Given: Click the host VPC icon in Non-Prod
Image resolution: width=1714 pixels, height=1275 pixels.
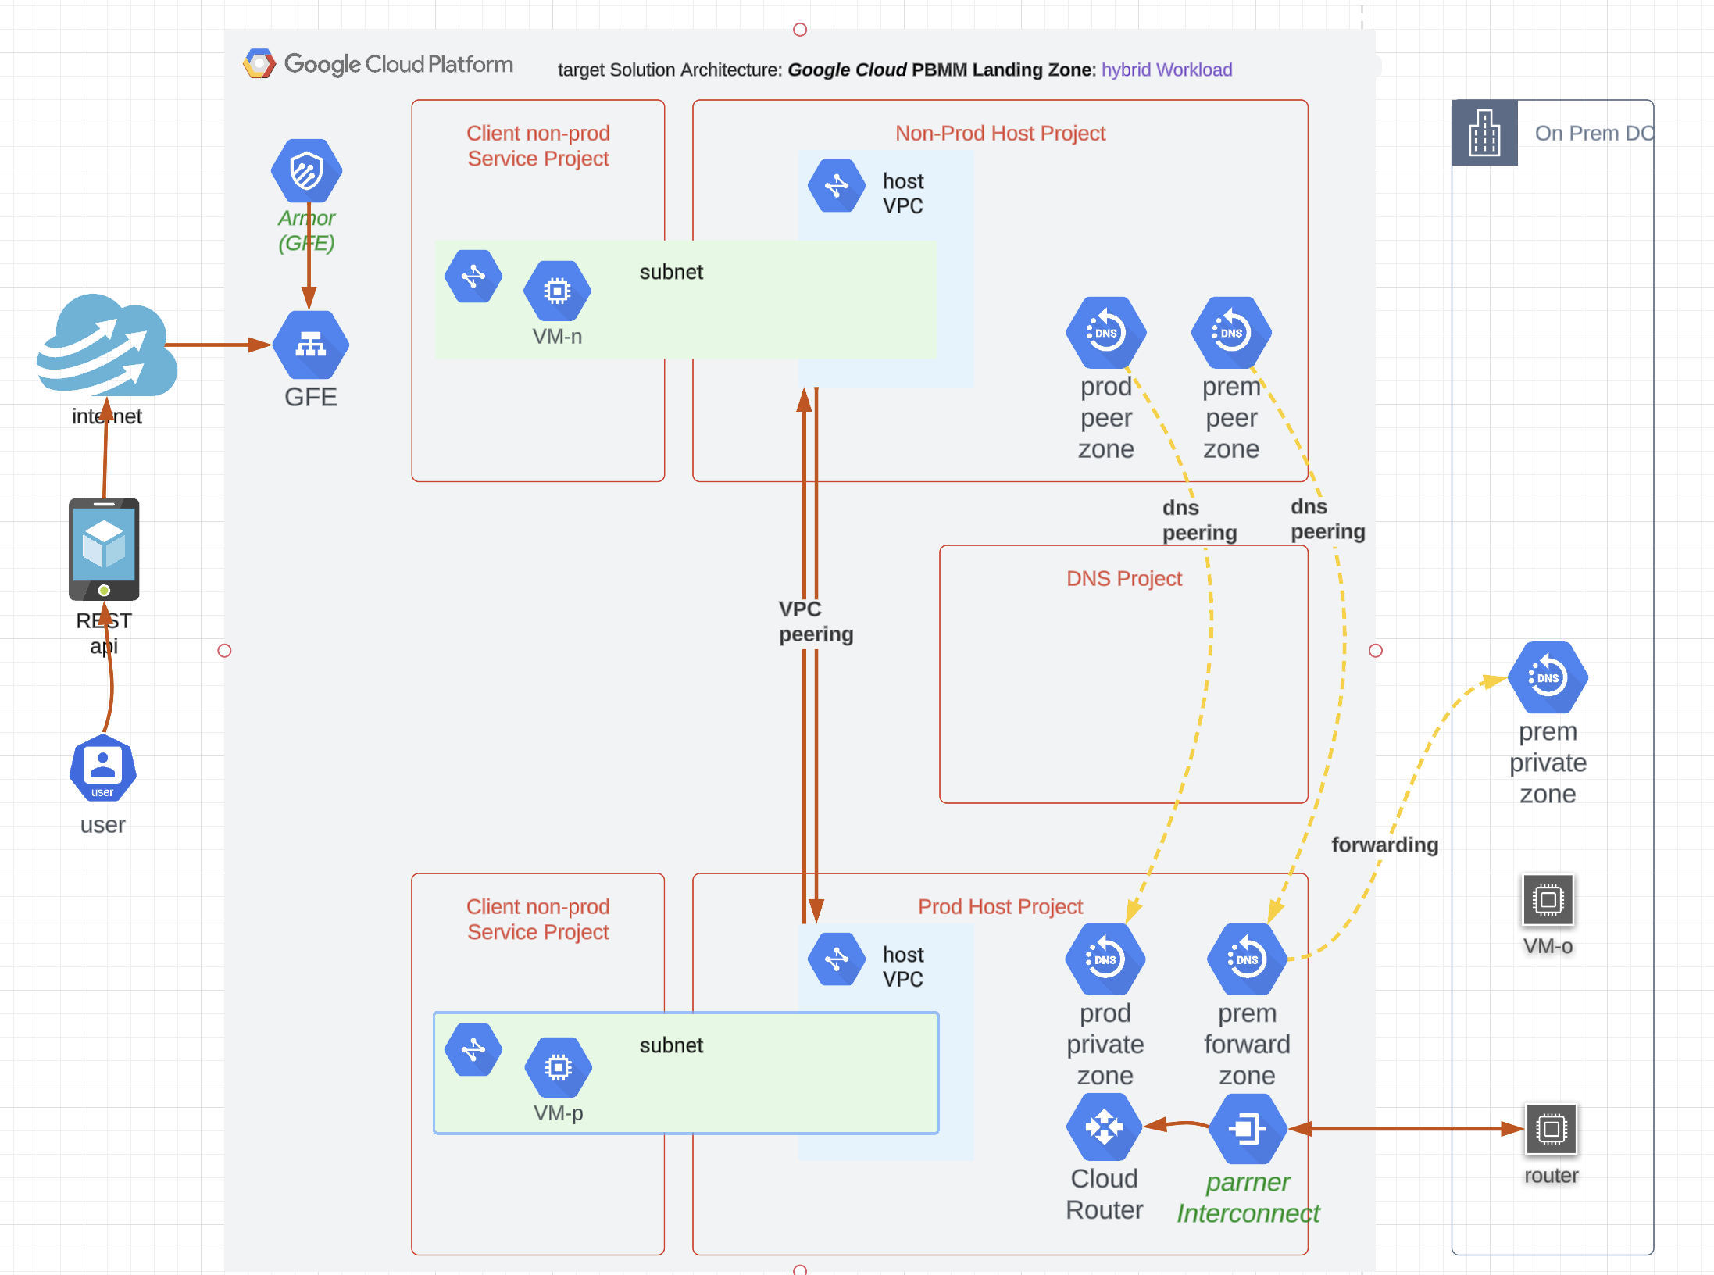Looking at the screenshot, I should [836, 186].
